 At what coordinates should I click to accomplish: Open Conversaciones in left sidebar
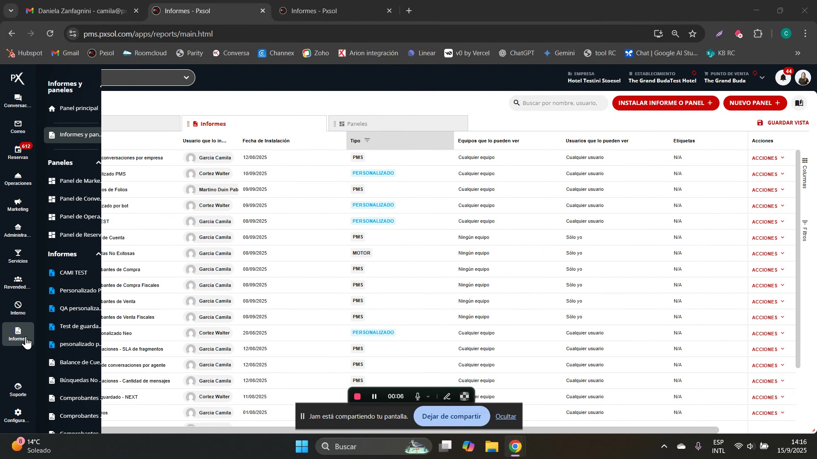(x=17, y=101)
